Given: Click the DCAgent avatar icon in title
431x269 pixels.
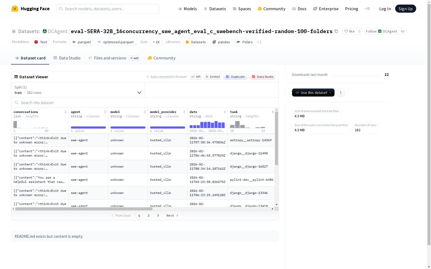Looking at the screenshot, I should [x=45, y=31].
